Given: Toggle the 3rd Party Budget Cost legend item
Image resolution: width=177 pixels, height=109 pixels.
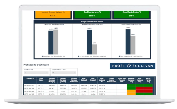Looking at the screenshot, I should coord(85,56).
